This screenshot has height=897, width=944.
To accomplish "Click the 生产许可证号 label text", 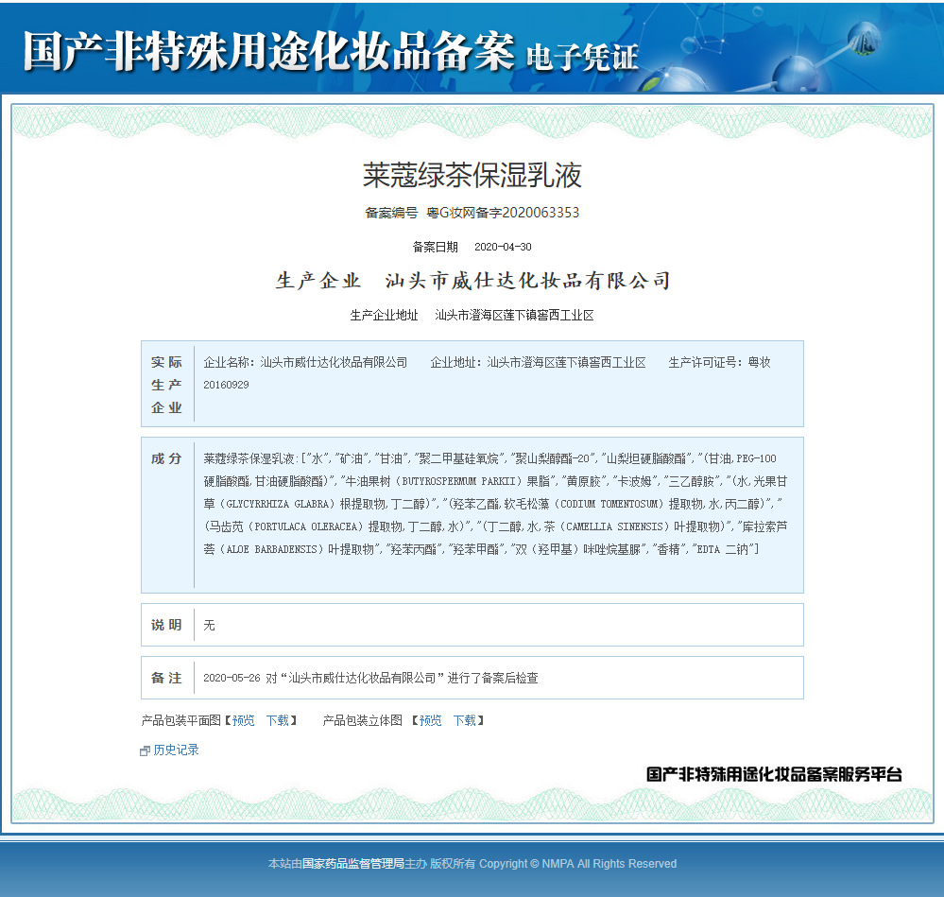I will 702,362.
